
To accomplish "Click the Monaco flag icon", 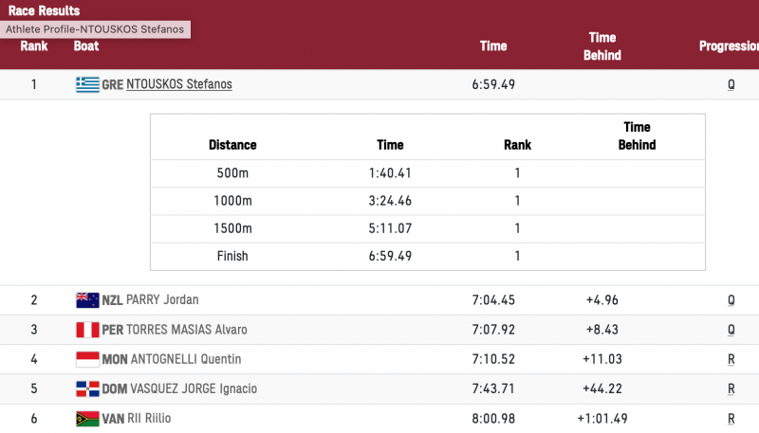I will click(x=87, y=359).
